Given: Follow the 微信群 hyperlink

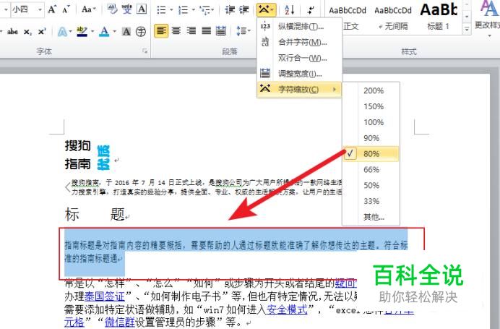Looking at the screenshot, I should (x=120, y=322).
